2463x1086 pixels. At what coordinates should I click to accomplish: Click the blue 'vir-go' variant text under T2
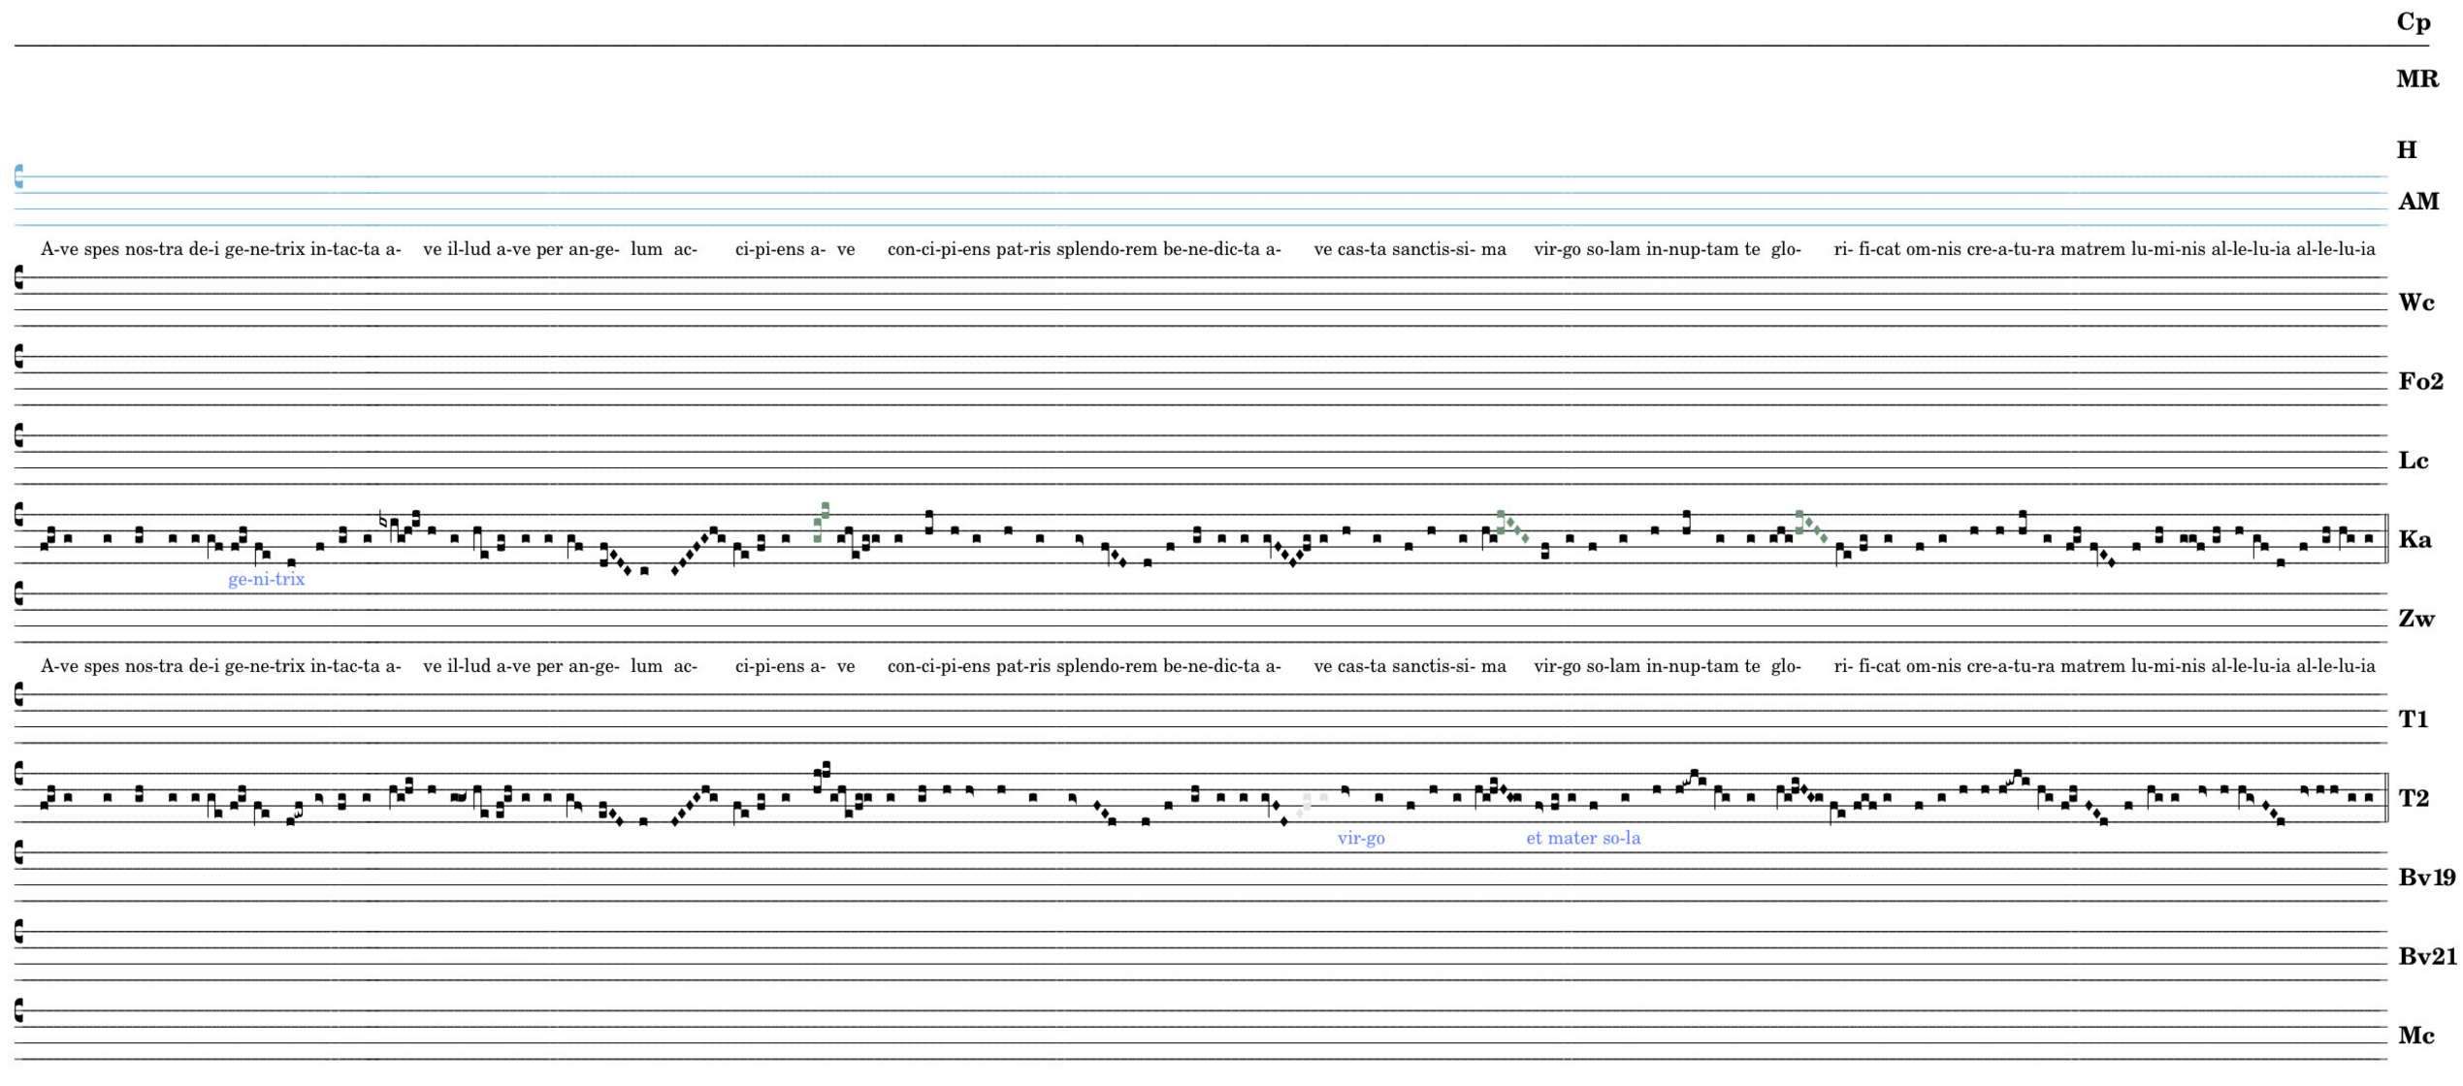pos(1361,839)
